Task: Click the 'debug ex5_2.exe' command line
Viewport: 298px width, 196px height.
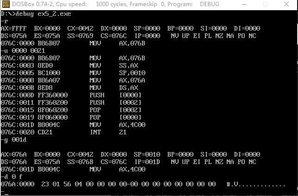Action: point(36,14)
